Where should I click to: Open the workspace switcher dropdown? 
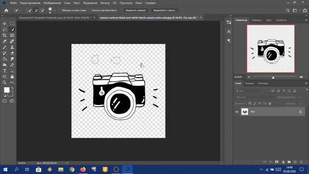296,11
